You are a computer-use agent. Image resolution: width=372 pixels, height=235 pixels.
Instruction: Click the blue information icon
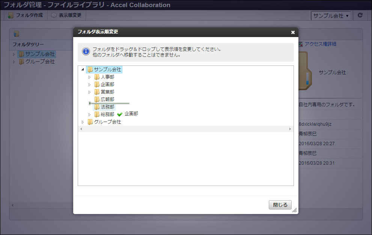[x=86, y=51]
